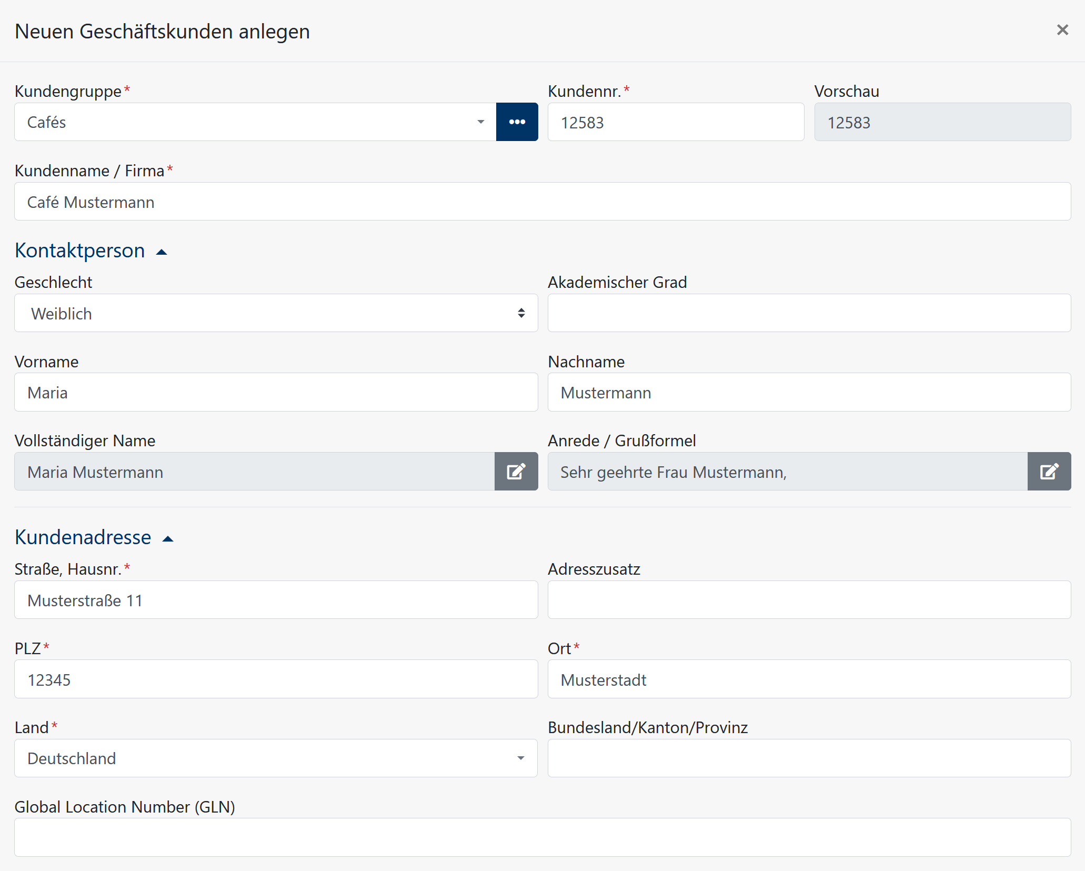Open the Land dropdown showing Deutschland
This screenshot has width=1085, height=871.
[276, 758]
